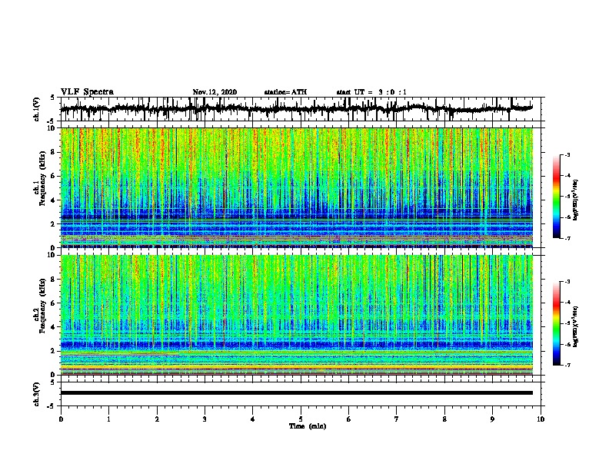Click the "VLF Spectra" plot title
Viewport: 609px width, 470px height.
[87, 92]
